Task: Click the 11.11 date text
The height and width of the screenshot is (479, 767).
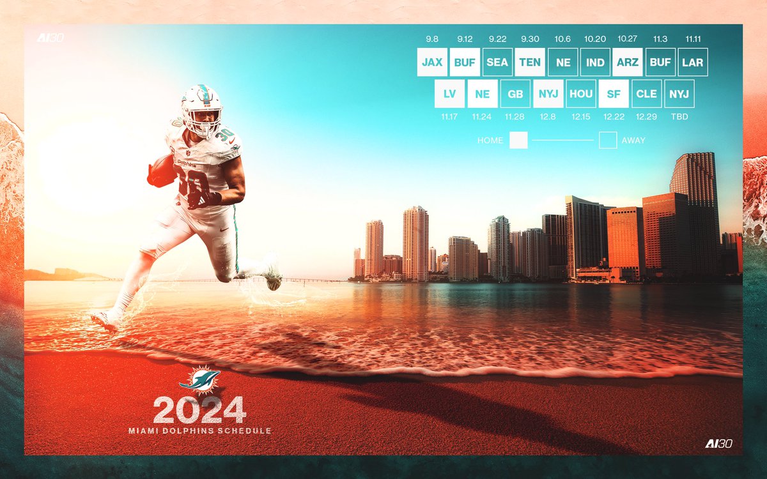Action: click(693, 39)
